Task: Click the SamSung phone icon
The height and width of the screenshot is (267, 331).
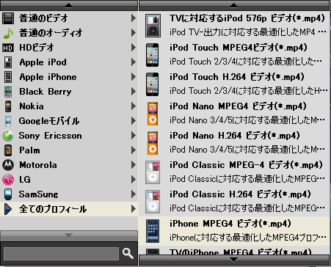Action: click(8, 194)
